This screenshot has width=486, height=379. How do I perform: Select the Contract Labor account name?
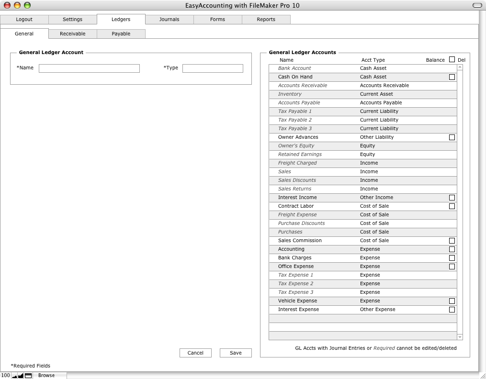pos(296,206)
